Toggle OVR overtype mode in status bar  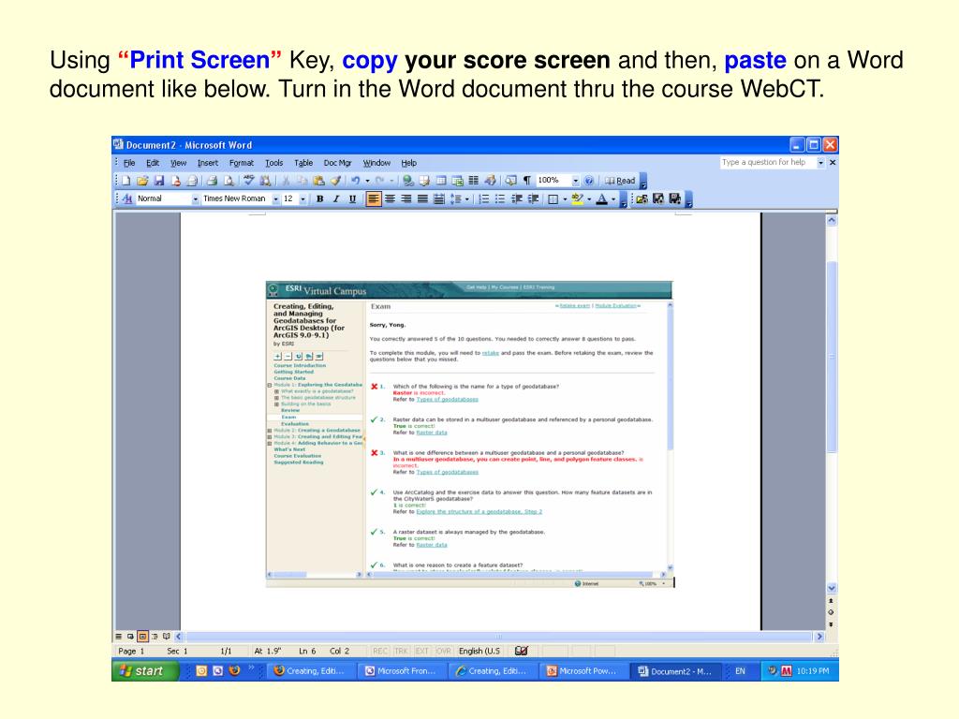pos(443,652)
